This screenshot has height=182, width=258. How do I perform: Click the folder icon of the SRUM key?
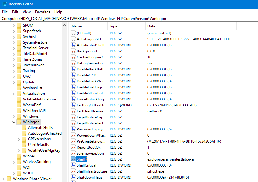19,25
